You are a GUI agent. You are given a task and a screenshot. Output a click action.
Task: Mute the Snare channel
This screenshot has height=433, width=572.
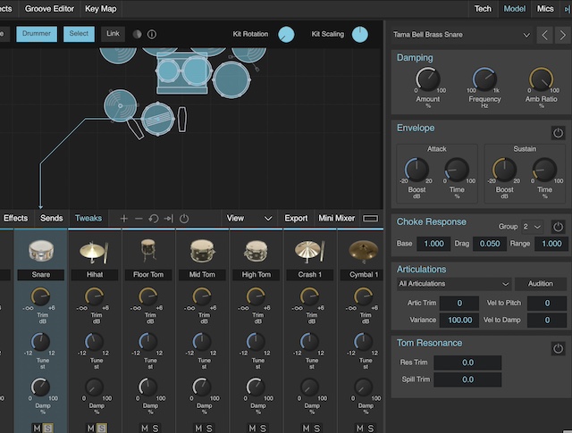tap(38, 428)
